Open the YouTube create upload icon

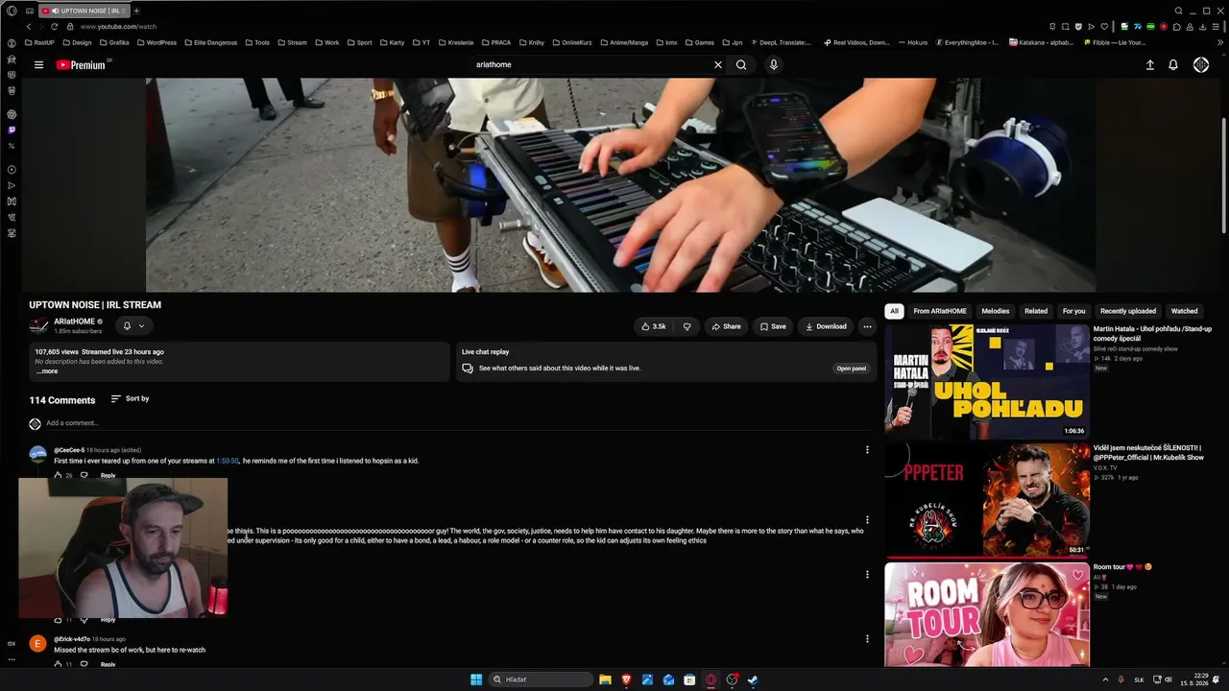point(1150,64)
